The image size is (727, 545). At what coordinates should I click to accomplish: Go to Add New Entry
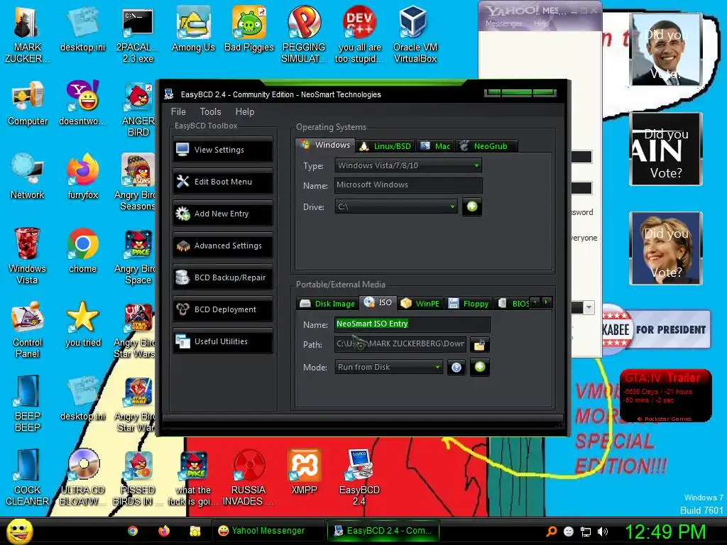click(222, 214)
